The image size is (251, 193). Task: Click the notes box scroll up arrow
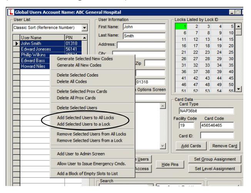pos(162,106)
